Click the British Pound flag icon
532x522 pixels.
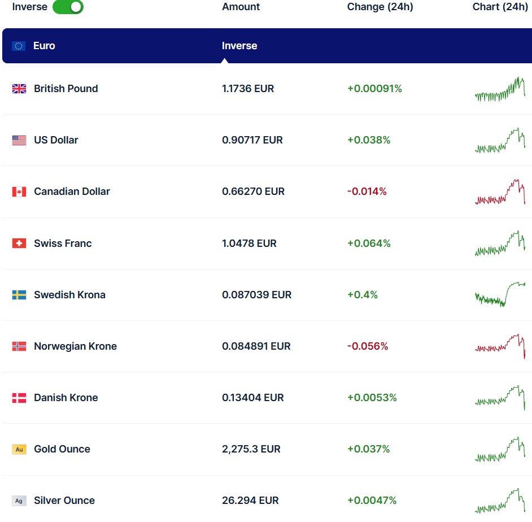(19, 89)
